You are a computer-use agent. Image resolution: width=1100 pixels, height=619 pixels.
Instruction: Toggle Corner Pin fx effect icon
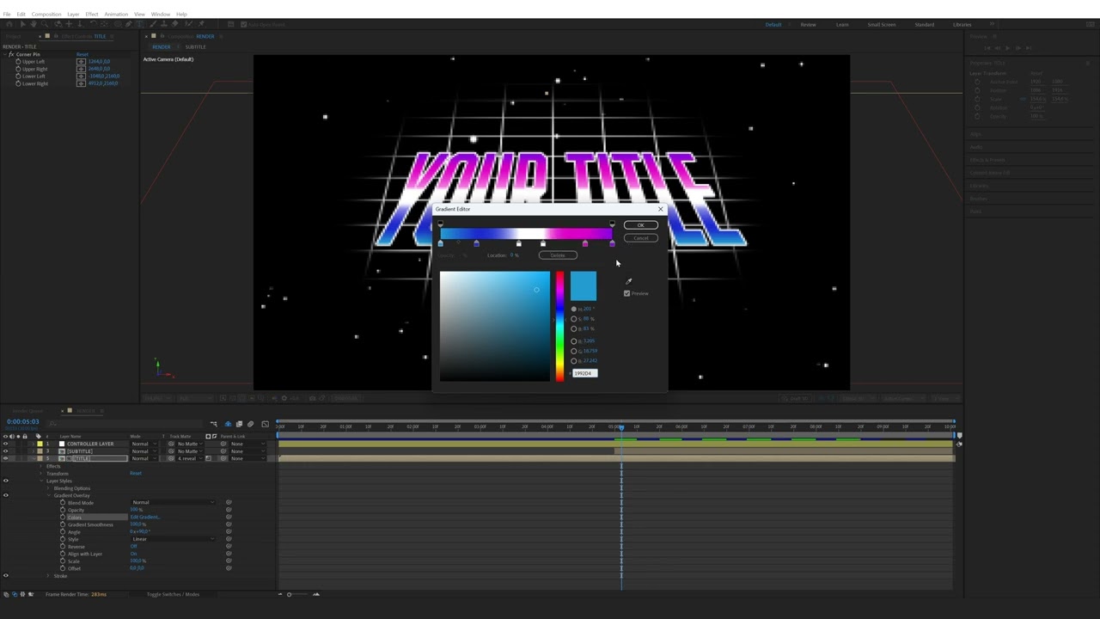[11, 54]
